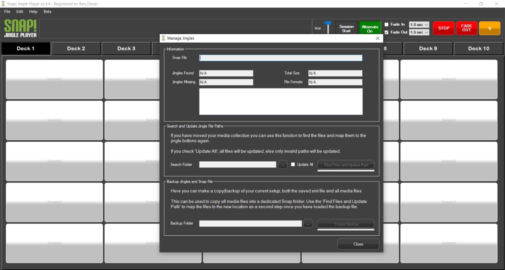The image size is (505, 270).
Task: Click Find Files and Update Path button
Action: pyautogui.click(x=346, y=164)
